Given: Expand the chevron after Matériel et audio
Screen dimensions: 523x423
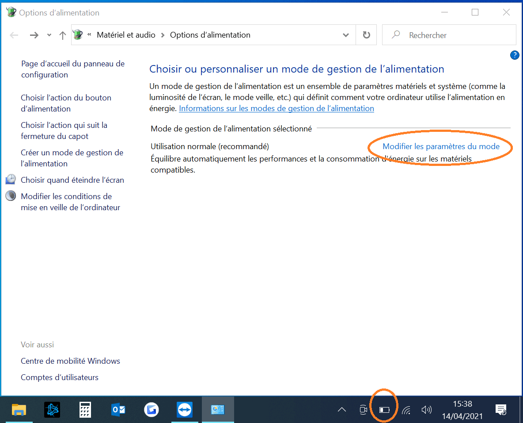Looking at the screenshot, I should pos(163,35).
